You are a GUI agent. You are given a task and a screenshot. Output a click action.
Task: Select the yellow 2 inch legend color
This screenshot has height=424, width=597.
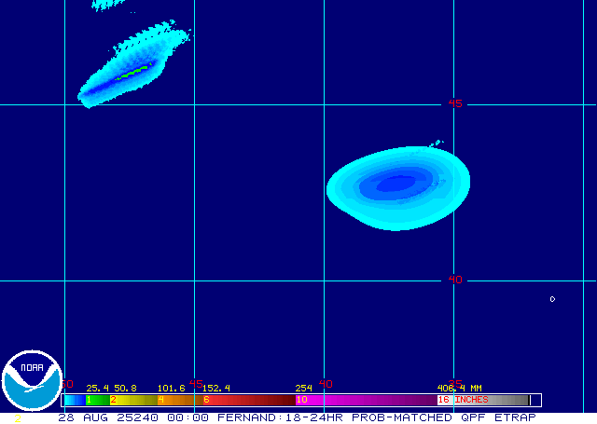[x=131, y=400]
